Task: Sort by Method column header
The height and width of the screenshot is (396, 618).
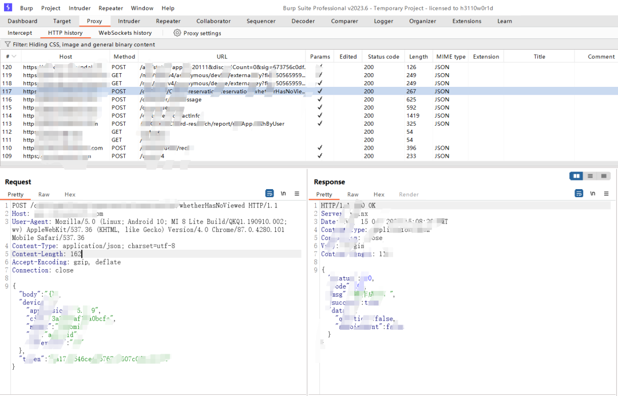Action: 124,57
